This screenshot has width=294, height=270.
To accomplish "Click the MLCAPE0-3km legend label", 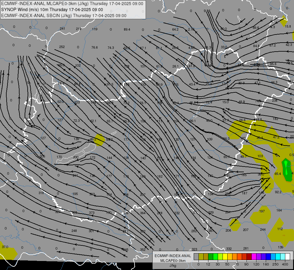I will [173, 261].
